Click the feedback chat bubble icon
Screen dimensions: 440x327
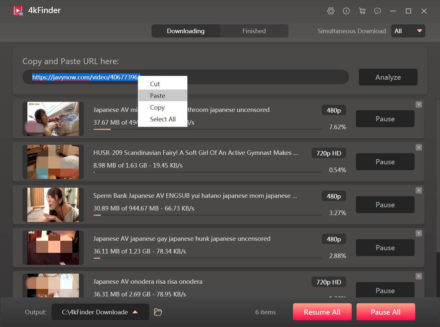[x=377, y=11]
